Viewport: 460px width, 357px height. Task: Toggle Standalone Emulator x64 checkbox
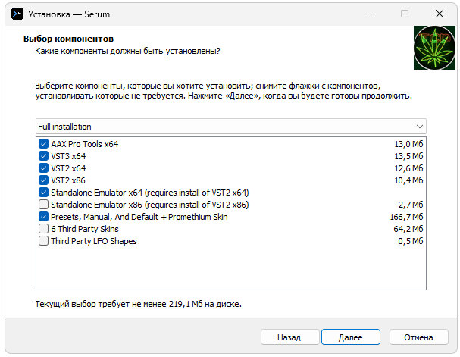click(x=43, y=193)
